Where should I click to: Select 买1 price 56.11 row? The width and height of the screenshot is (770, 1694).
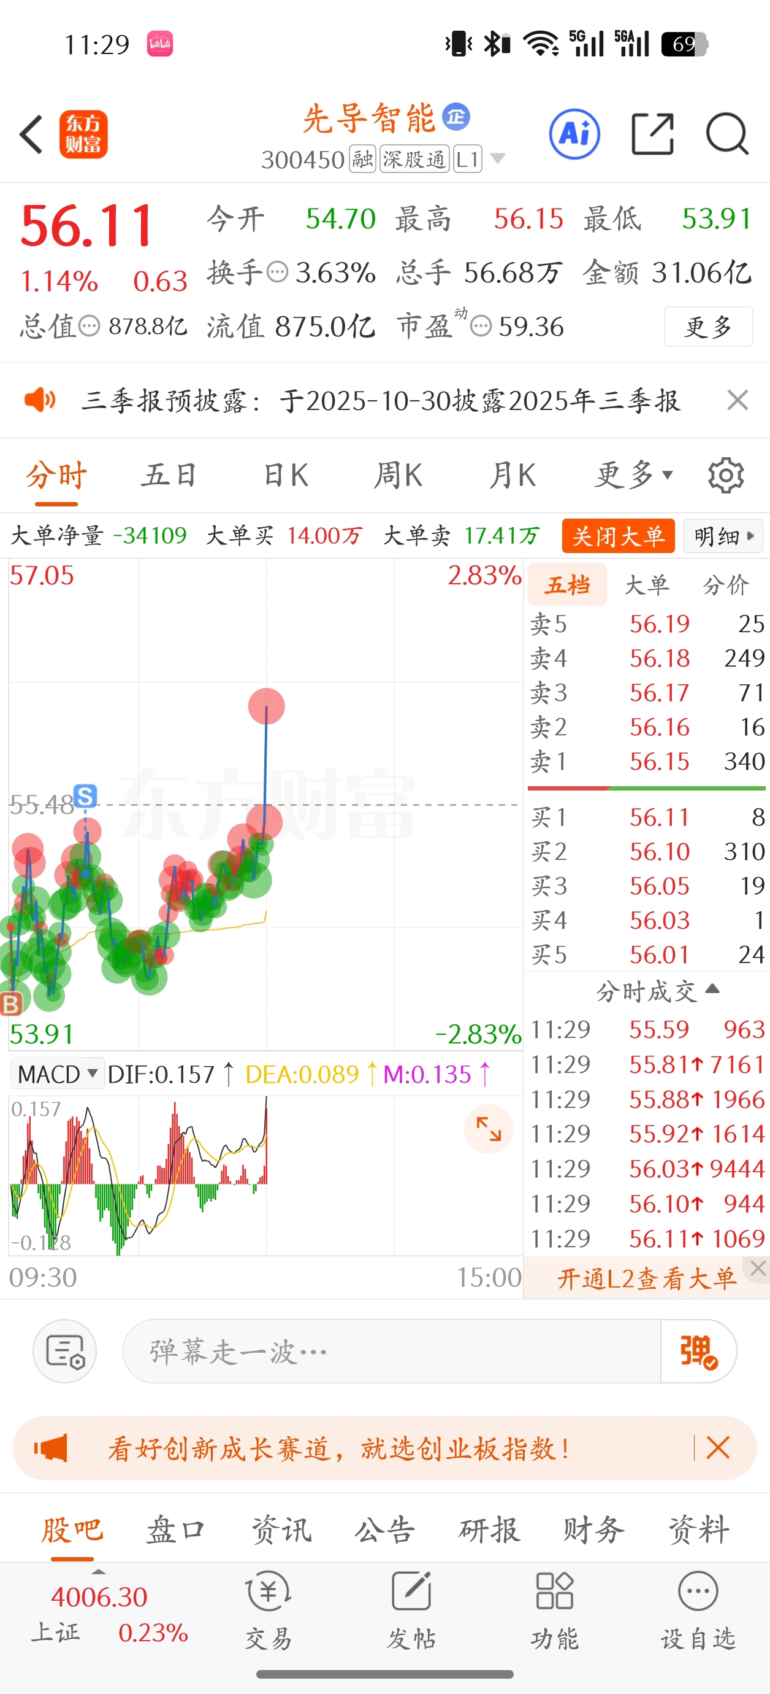[x=647, y=818]
